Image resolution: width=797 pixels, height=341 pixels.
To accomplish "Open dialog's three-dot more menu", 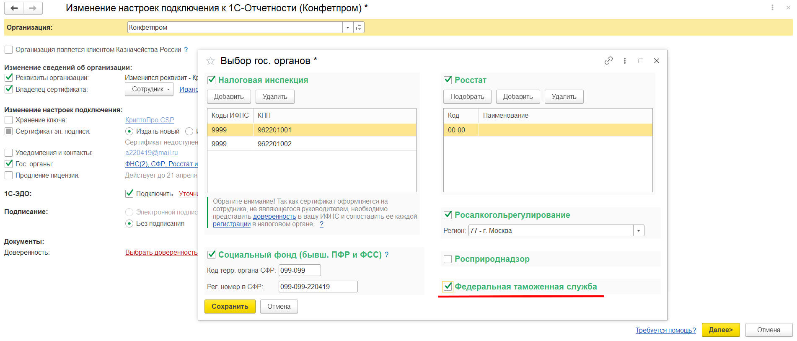I will click(x=625, y=61).
